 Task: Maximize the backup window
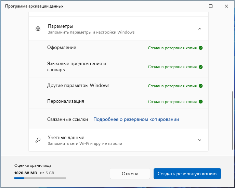[211, 6]
